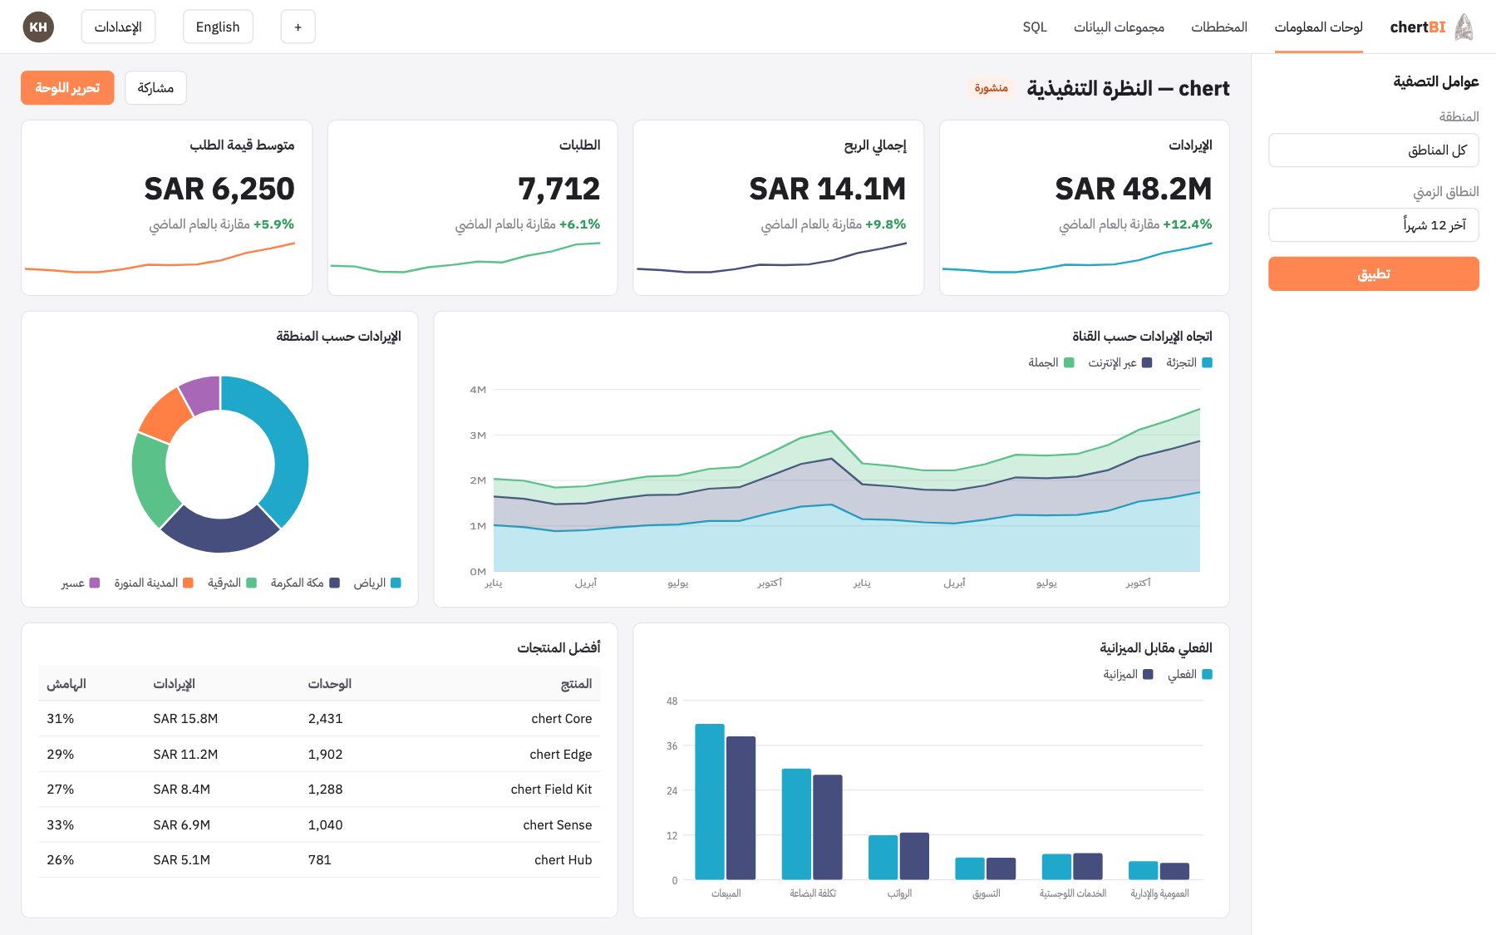This screenshot has height=935, width=1496.
Task: Click the مشاركة share button
Action: click(x=155, y=88)
